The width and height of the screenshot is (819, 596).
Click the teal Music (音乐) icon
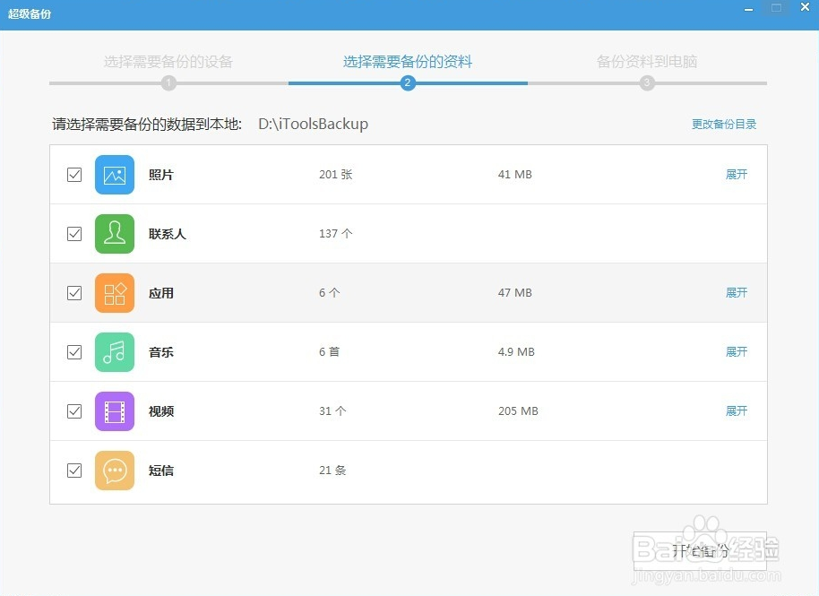[115, 352]
